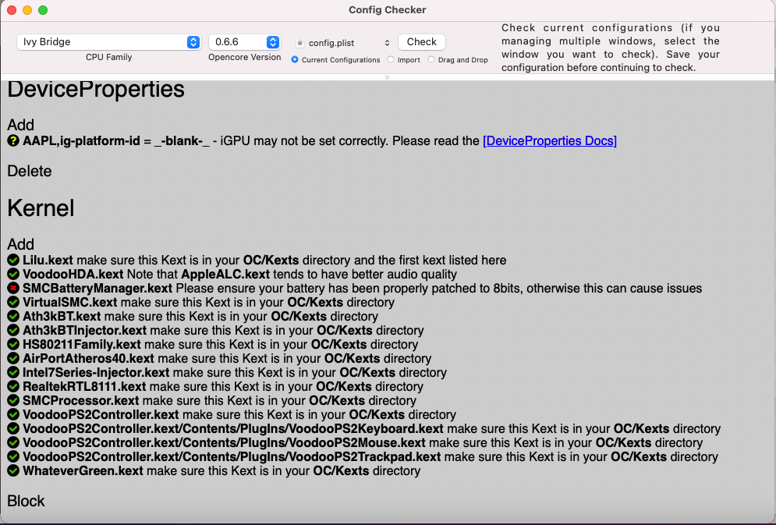This screenshot has height=525, width=776.
Task: Click the Config Checker window title
Action: (x=388, y=10)
